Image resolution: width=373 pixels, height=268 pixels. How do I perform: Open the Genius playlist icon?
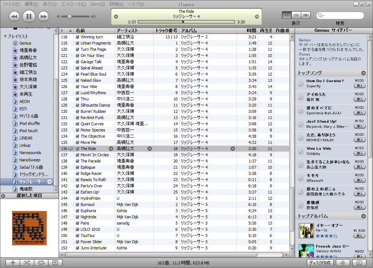tap(15, 43)
